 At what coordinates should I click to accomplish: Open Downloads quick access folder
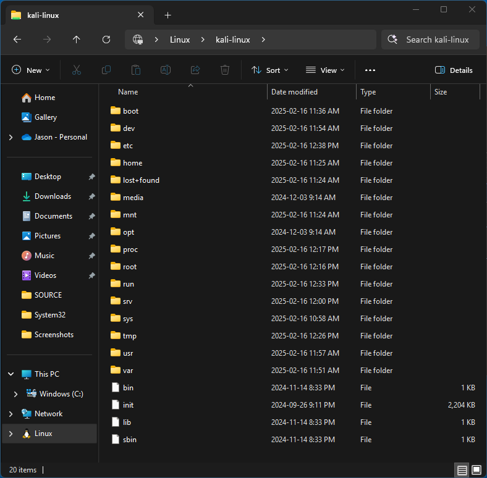click(x=49, y=196)
